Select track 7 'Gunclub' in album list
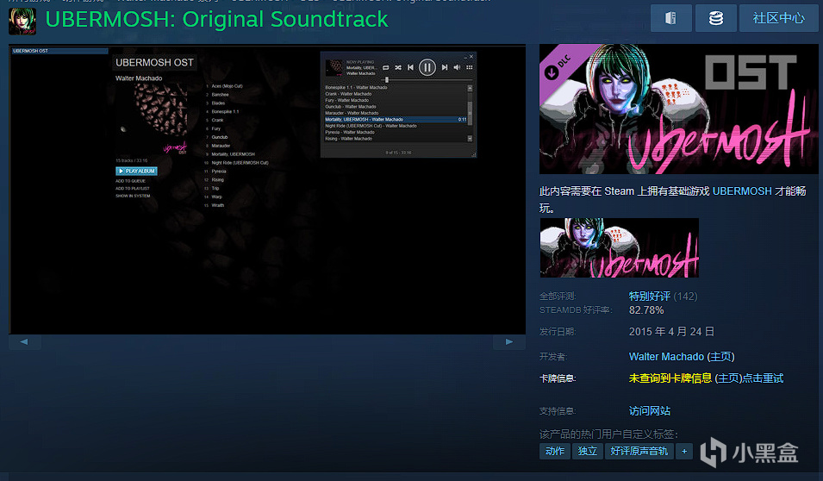This screenshot has height=481, width=823. (220, 137)
